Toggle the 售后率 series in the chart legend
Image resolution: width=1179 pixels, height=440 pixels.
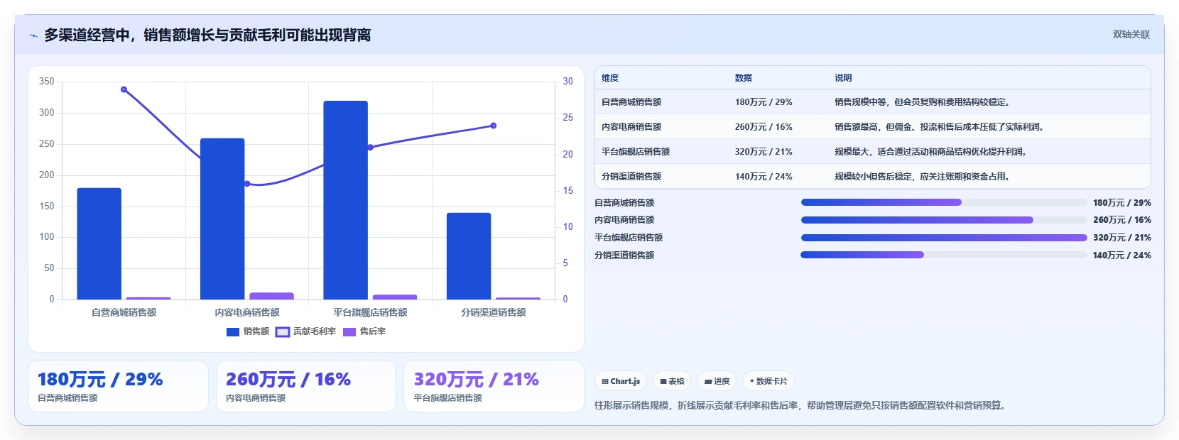pyautogui.click(x=364, y=331)
